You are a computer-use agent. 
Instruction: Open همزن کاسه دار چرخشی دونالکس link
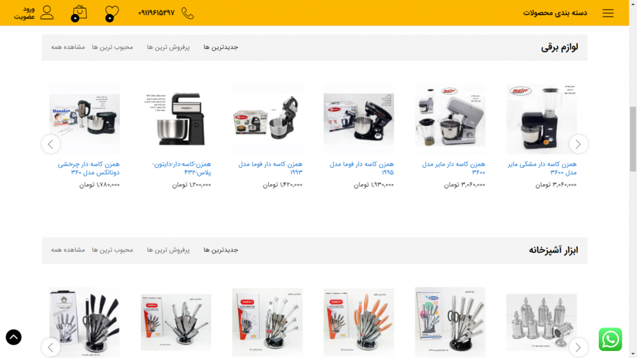coord(89,168)
